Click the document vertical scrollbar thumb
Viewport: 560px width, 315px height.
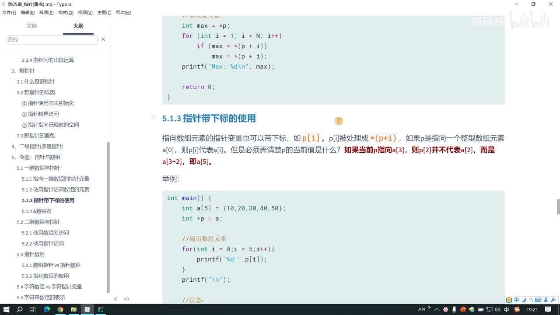[x=558, y=206]
